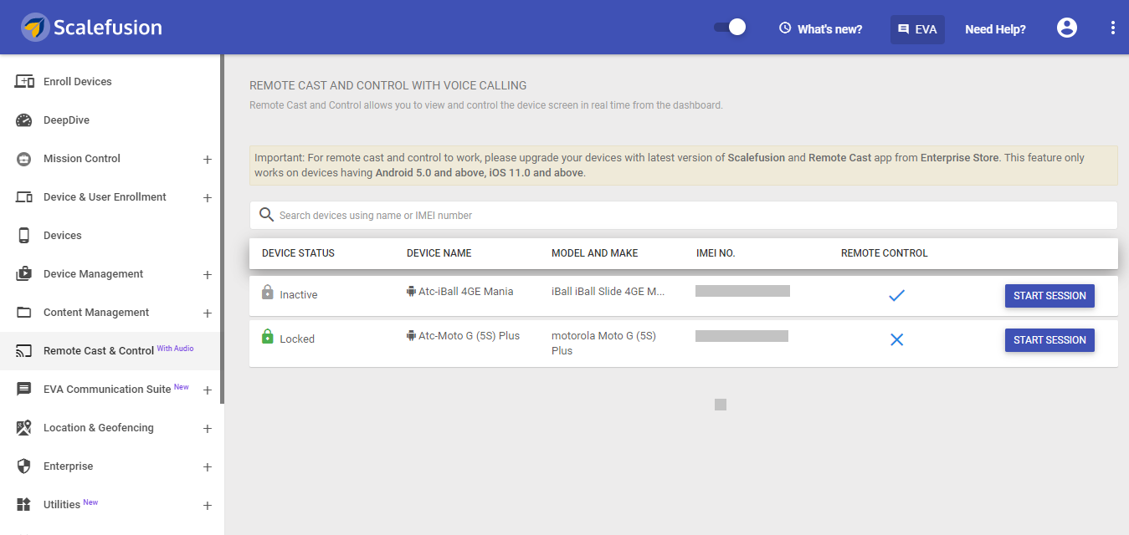This screenshot has width=1129, height=535.
Task: Click the Remote Cast & Control cast icon
Action: click(24, 351)
